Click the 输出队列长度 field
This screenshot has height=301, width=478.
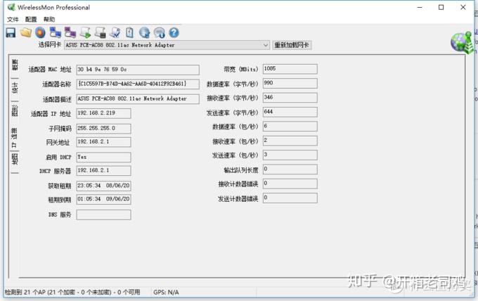point(290,169)
